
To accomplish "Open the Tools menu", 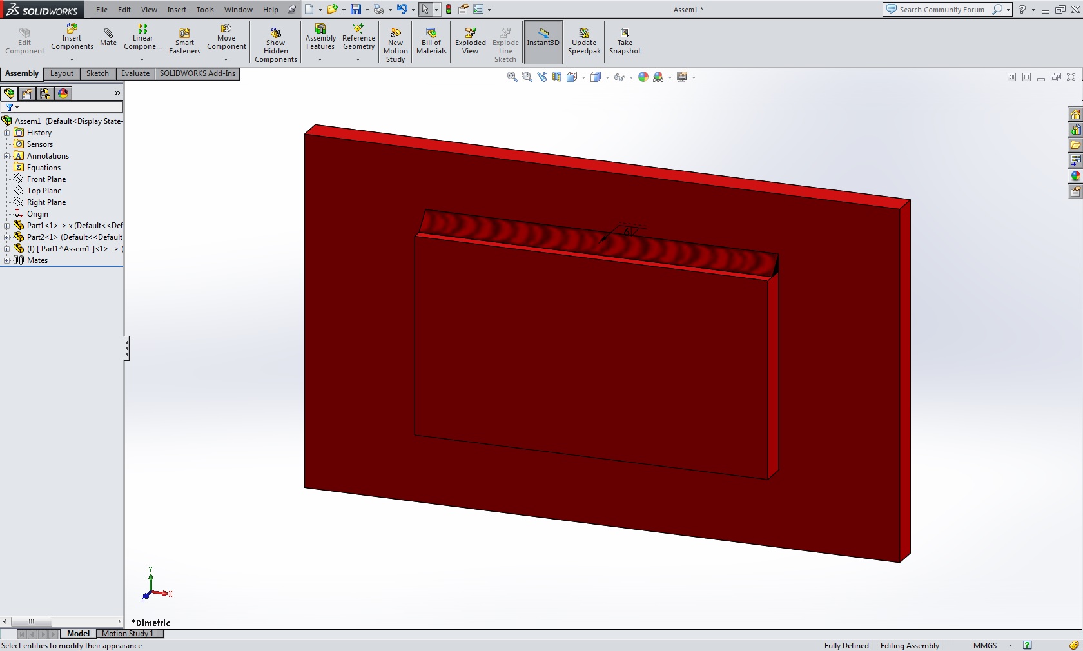I will [x=205, y=10].
